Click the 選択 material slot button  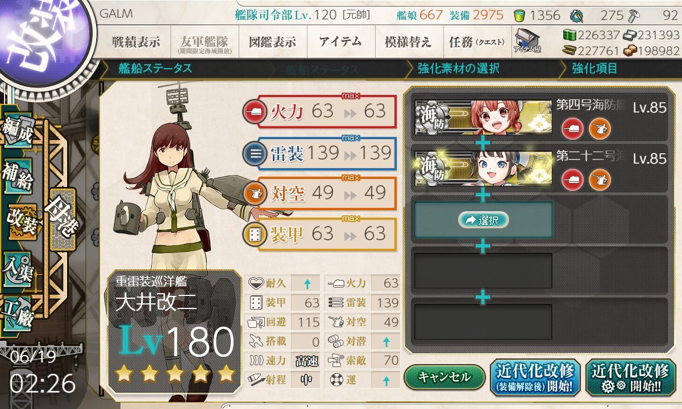point(483,220)
